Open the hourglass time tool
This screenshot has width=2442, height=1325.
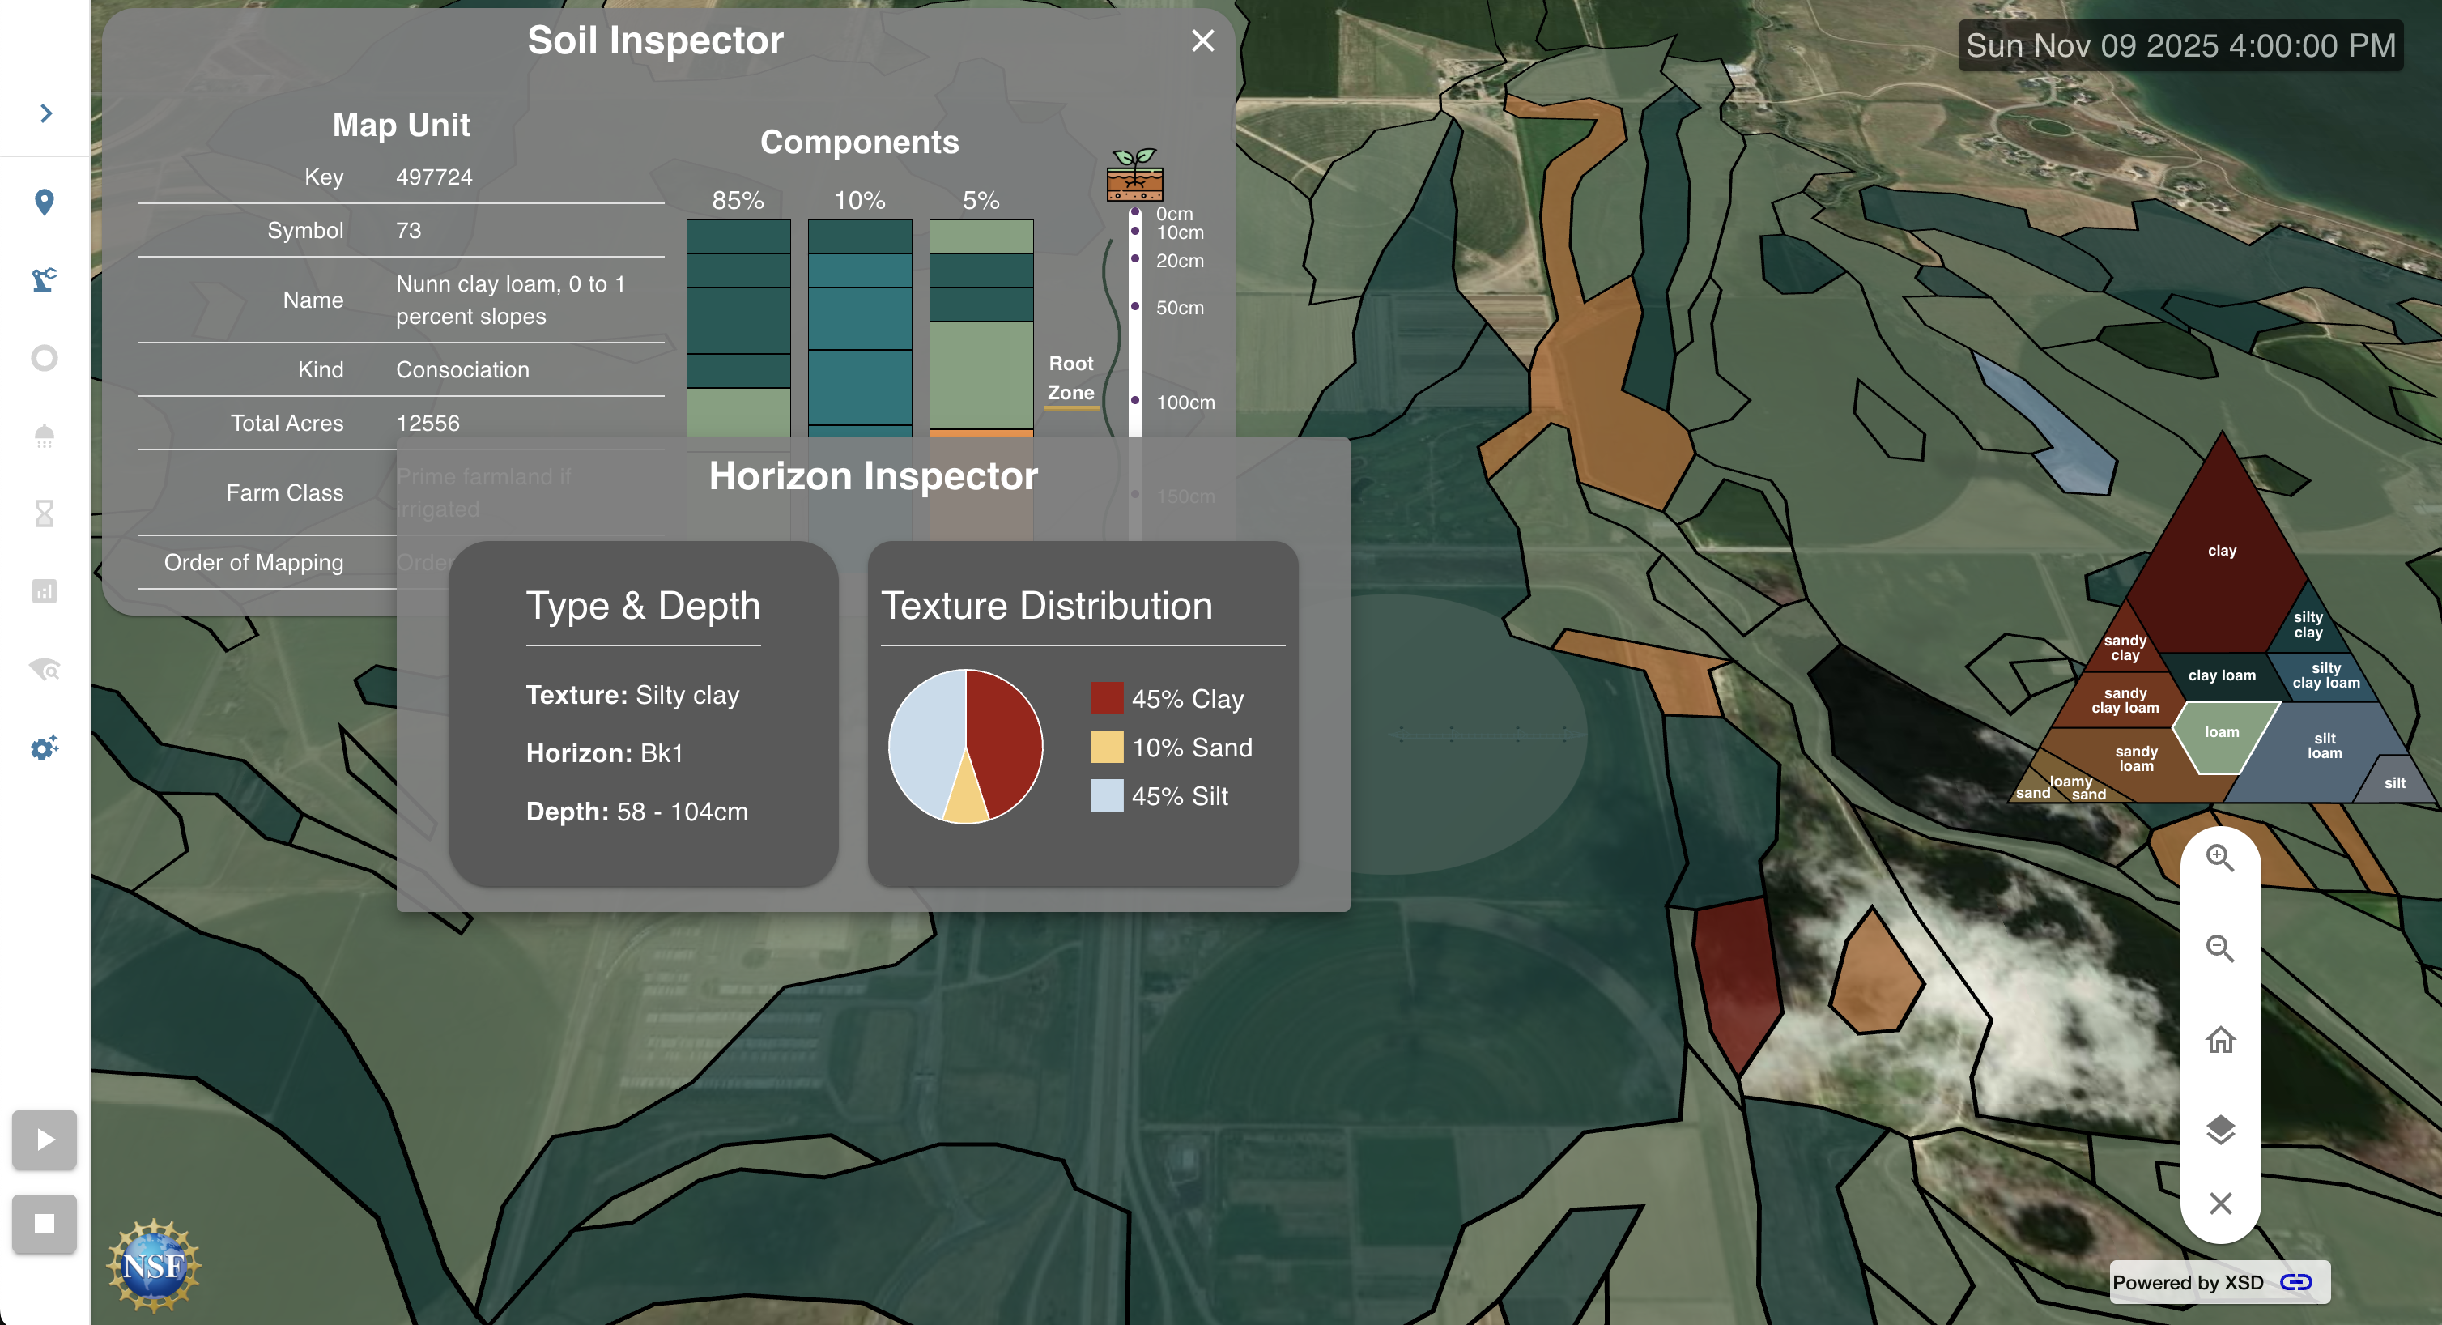(x=45, y=513)
